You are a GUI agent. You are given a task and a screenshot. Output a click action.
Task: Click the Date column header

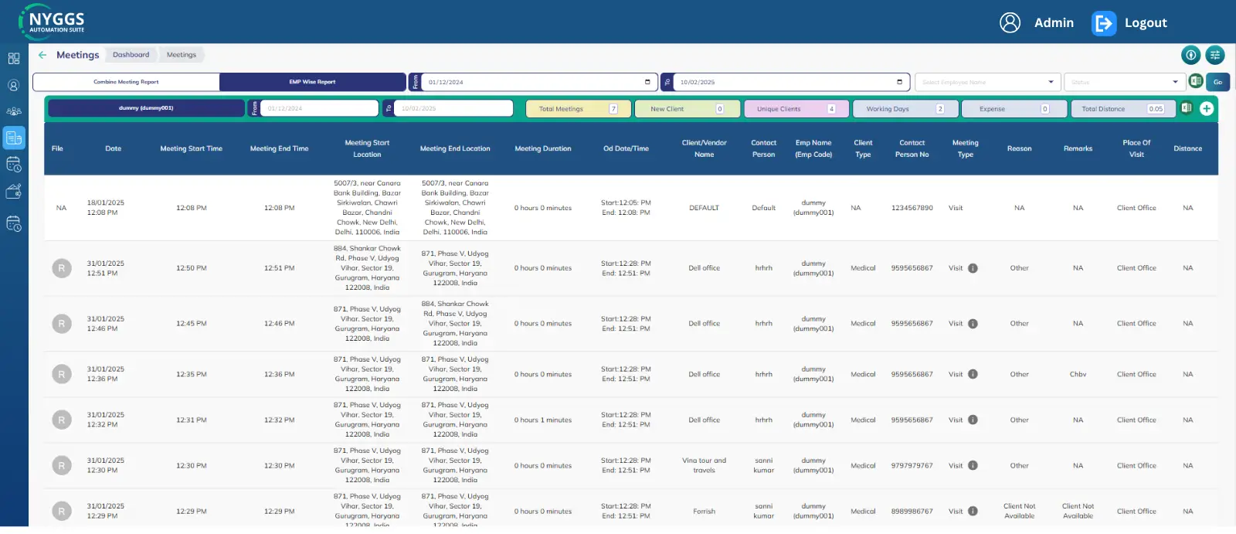click(x=114, y=148)
